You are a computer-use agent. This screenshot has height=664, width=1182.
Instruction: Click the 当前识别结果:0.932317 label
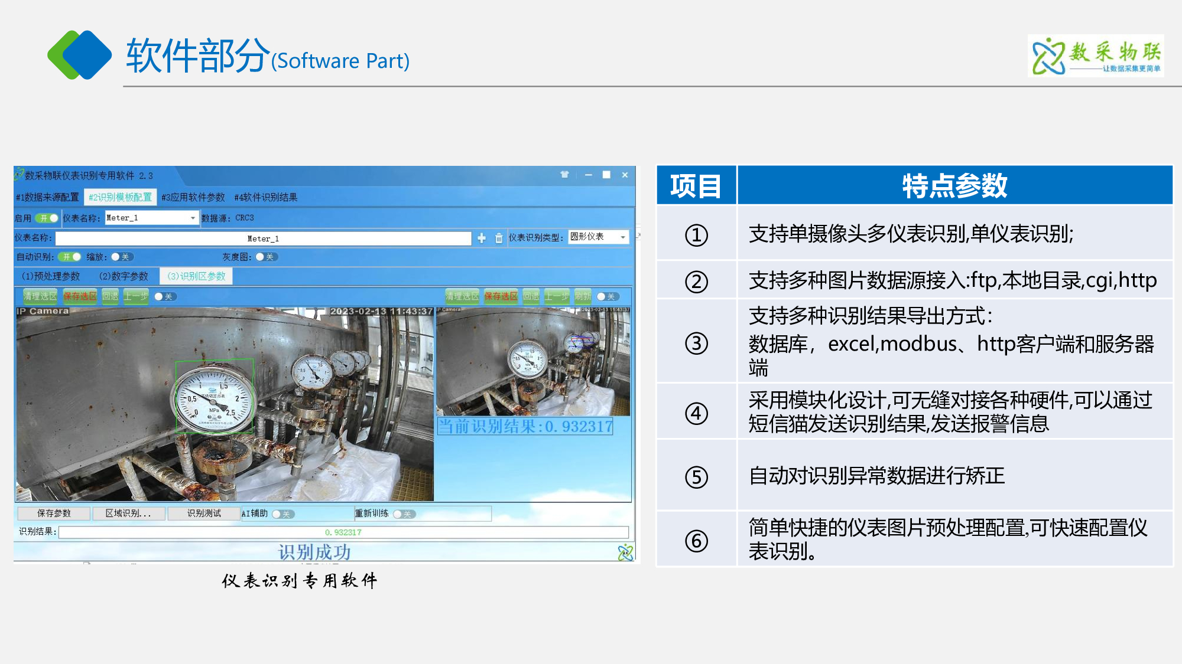click(525, 427)
